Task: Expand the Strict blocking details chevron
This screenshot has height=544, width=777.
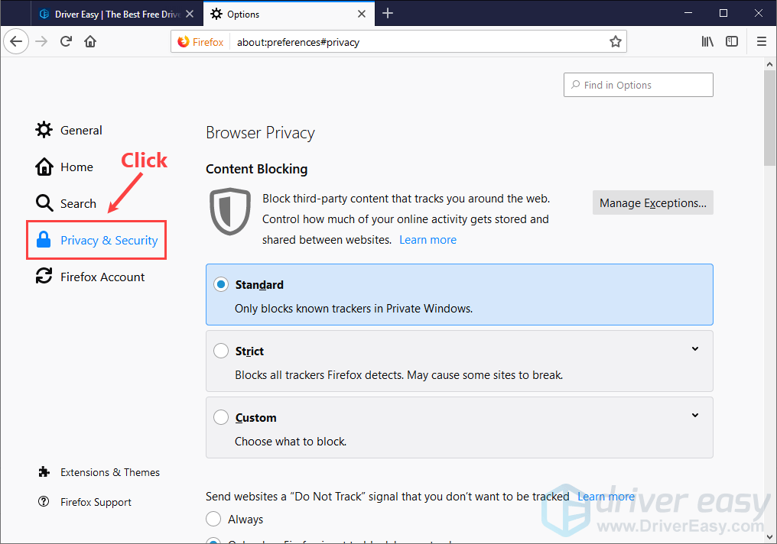Action: pyautogui.click(x=695, y=348)
